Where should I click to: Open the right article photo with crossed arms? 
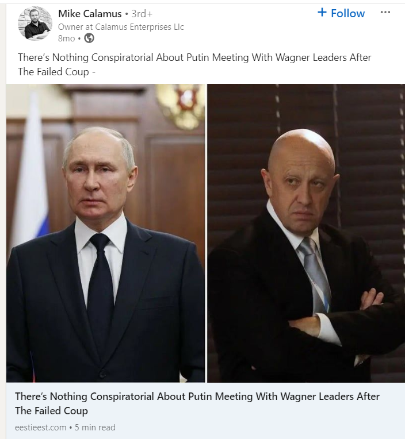tap(306, 233)
